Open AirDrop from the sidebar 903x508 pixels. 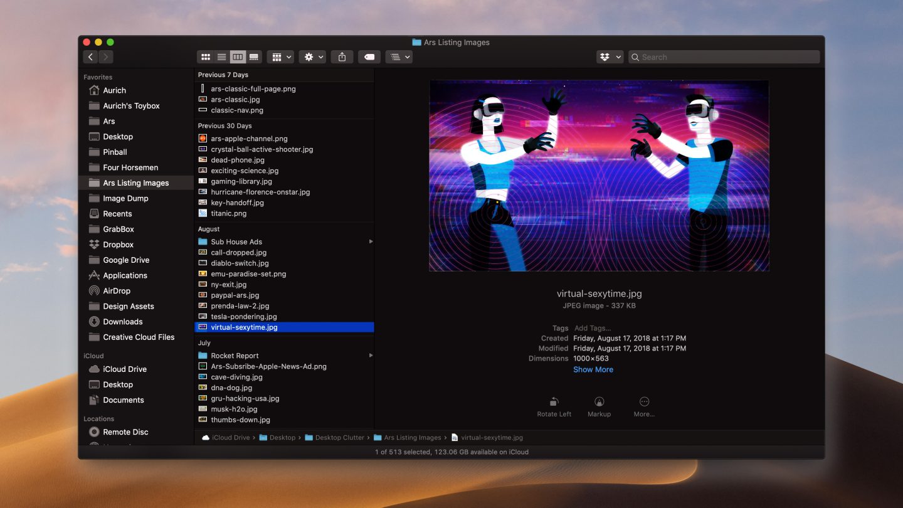[x=116, y=290]
